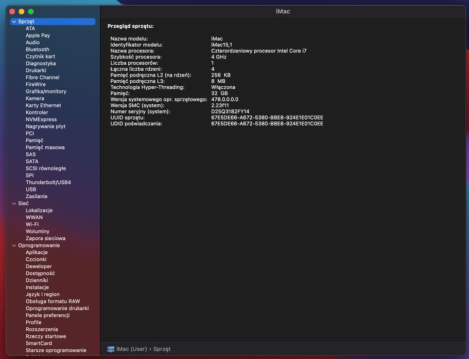
Task: Select FireWire in the sidebar
Action: coord(36,84)
